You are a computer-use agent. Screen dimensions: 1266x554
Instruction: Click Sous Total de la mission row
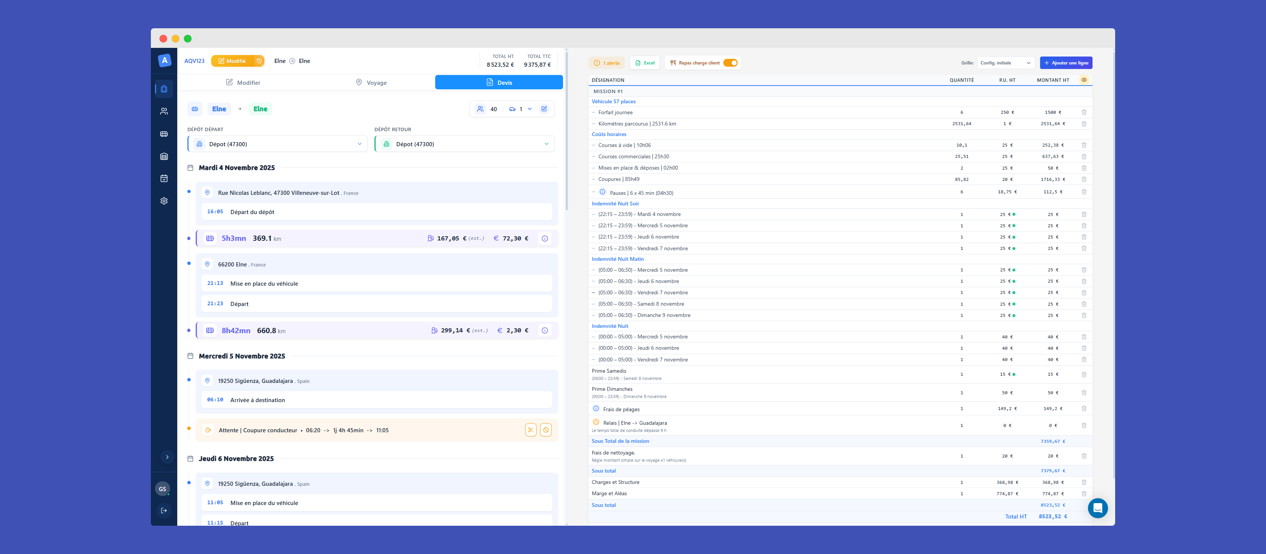[x=840, y=441]
